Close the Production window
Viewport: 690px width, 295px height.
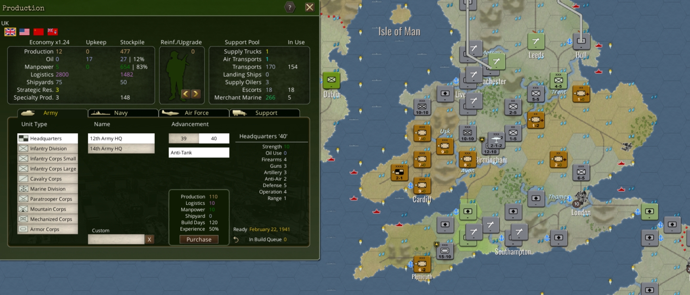click(x=310, y=7)
